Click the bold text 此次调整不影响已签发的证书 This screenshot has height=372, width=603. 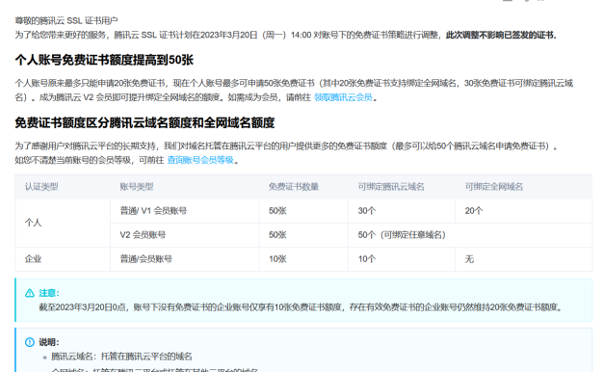tap(502, 36)
